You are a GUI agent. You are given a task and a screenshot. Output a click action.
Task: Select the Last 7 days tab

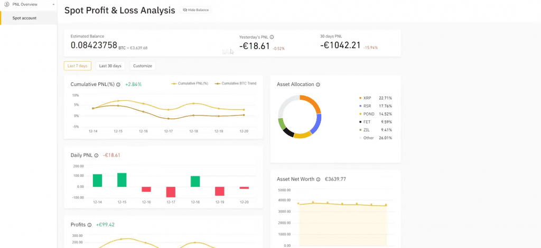click(x=78, y=66)
